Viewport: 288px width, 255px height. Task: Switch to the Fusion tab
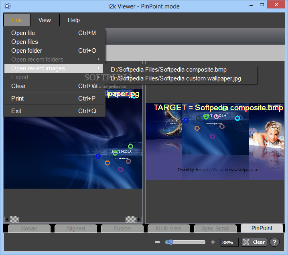(122, 228)
